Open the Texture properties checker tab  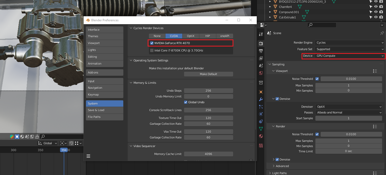point(261,145)
